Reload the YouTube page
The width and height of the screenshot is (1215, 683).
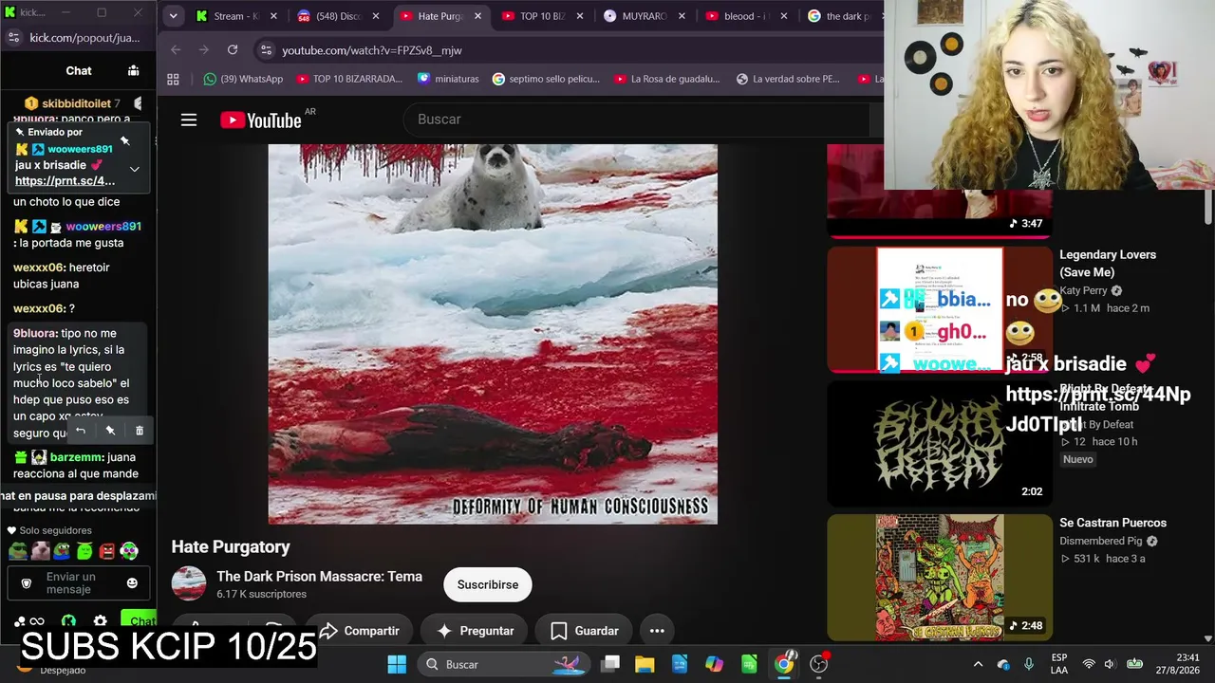click(233, 49)
